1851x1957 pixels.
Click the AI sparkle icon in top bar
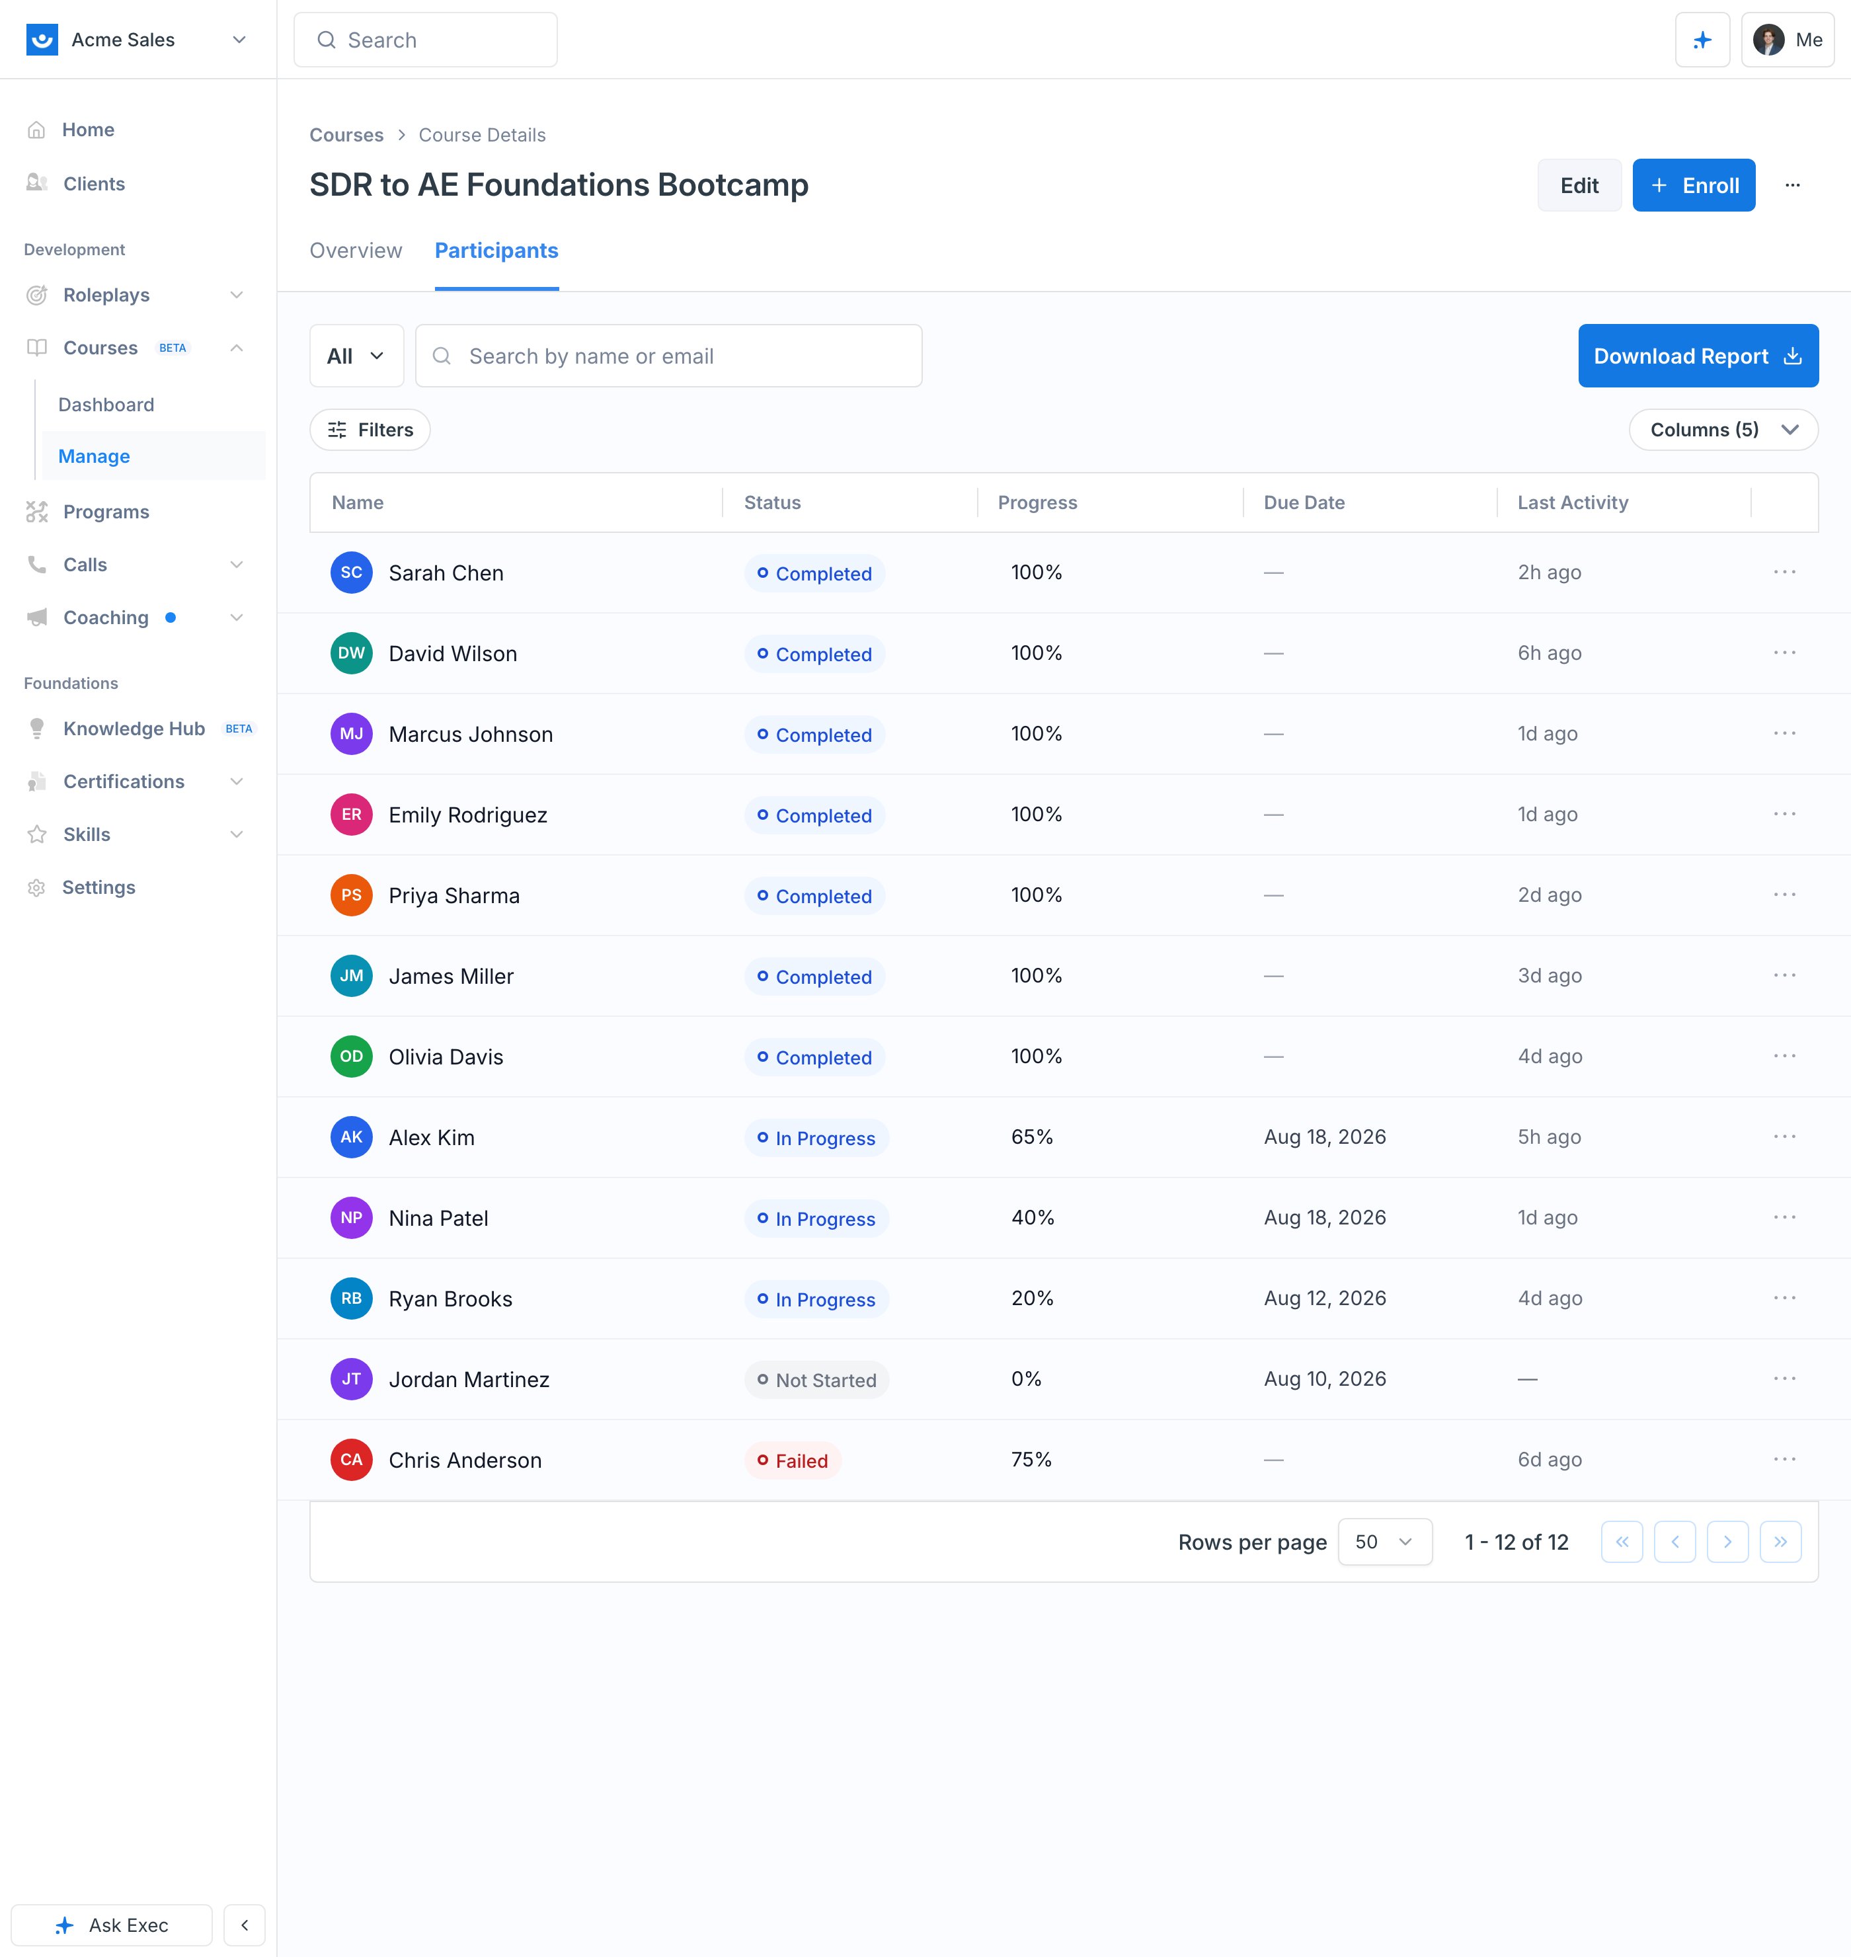[x=1702, y=40]
